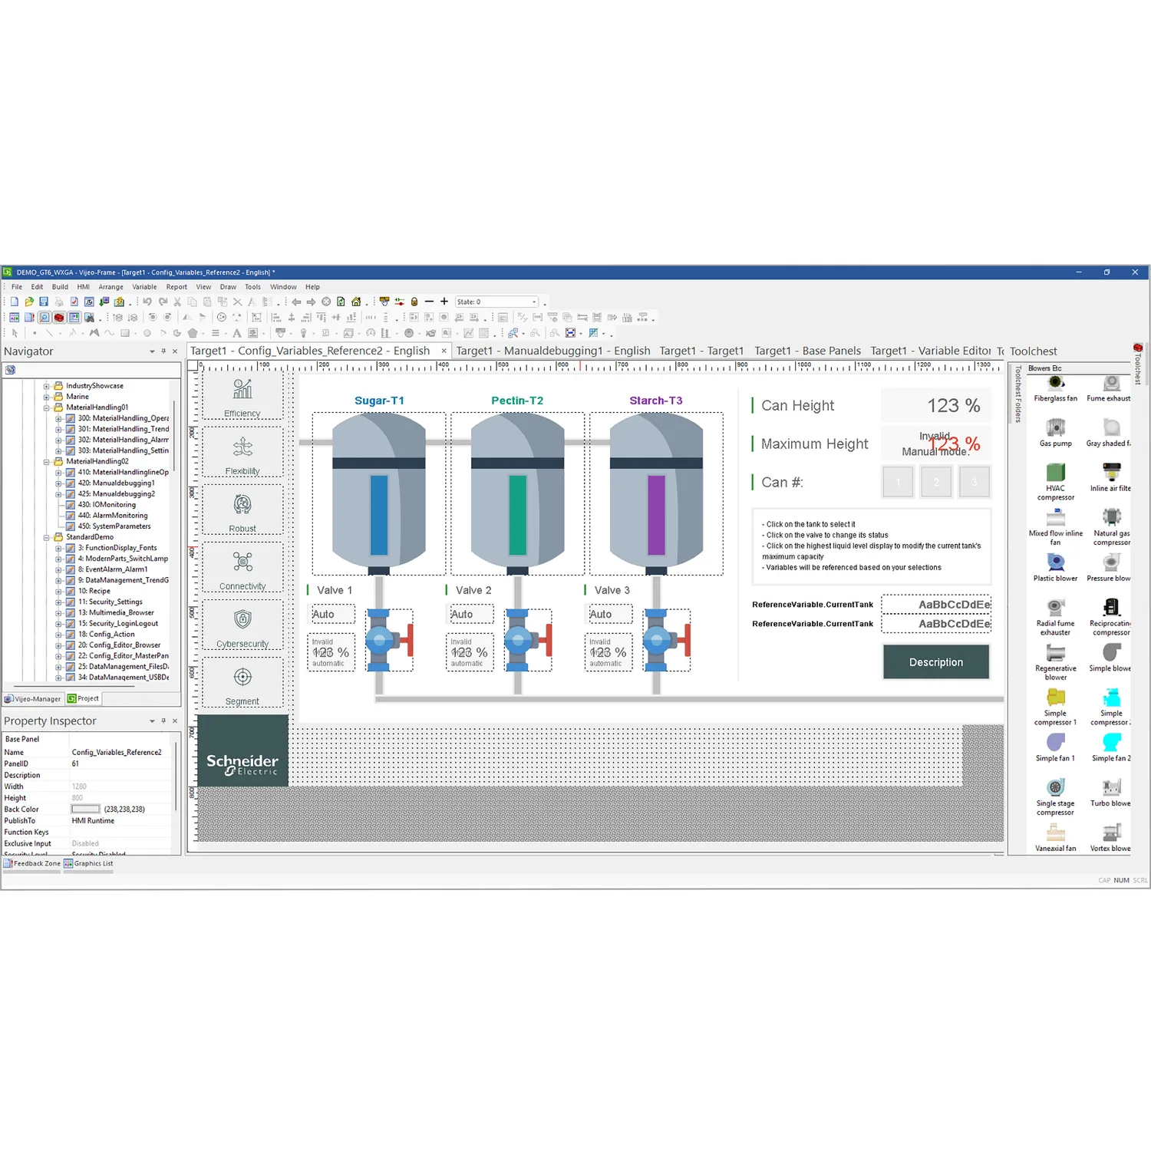Click the Efficiency icon on the panel canvas

(242, 390)
